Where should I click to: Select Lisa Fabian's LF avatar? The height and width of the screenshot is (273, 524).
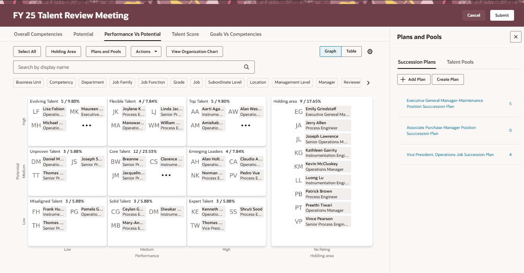36,112
